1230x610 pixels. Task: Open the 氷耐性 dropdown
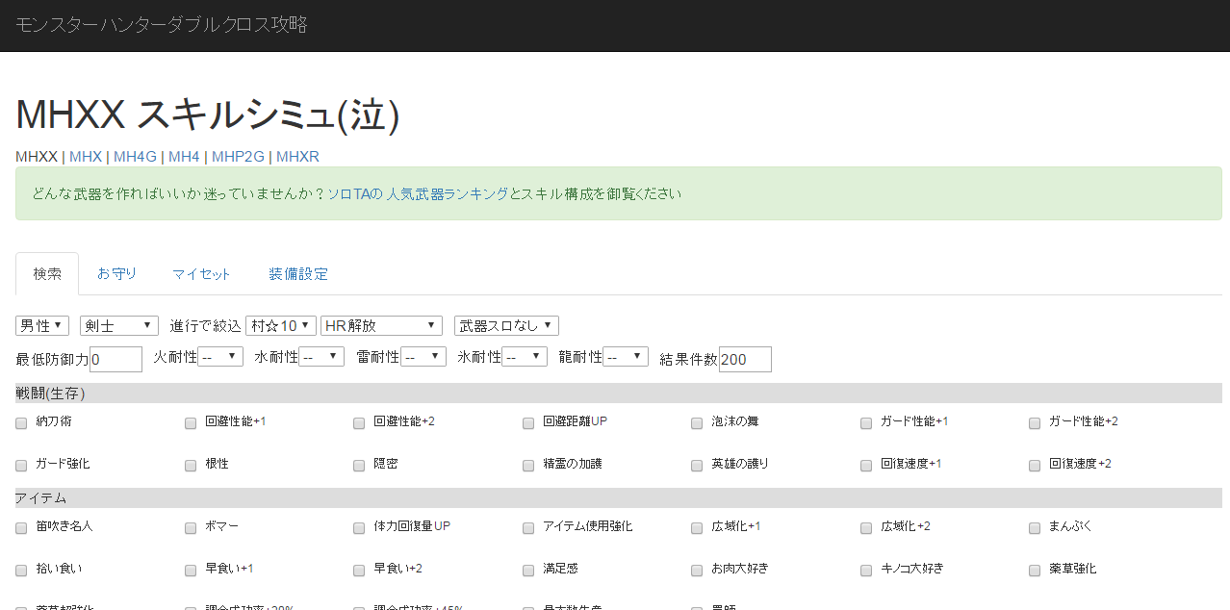click(x=525, y=357)
